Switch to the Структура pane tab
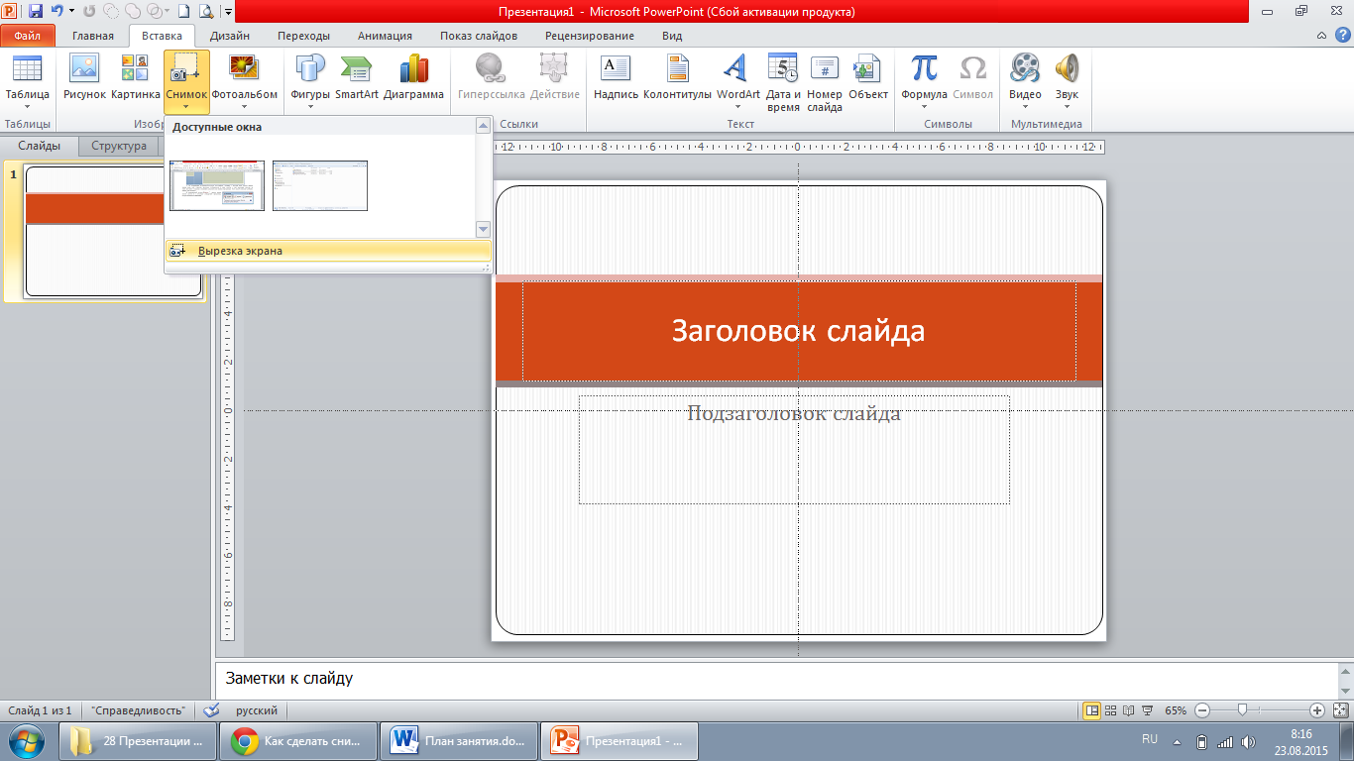1354x761 pixels. pyautogui.click(x=119, y=146)
